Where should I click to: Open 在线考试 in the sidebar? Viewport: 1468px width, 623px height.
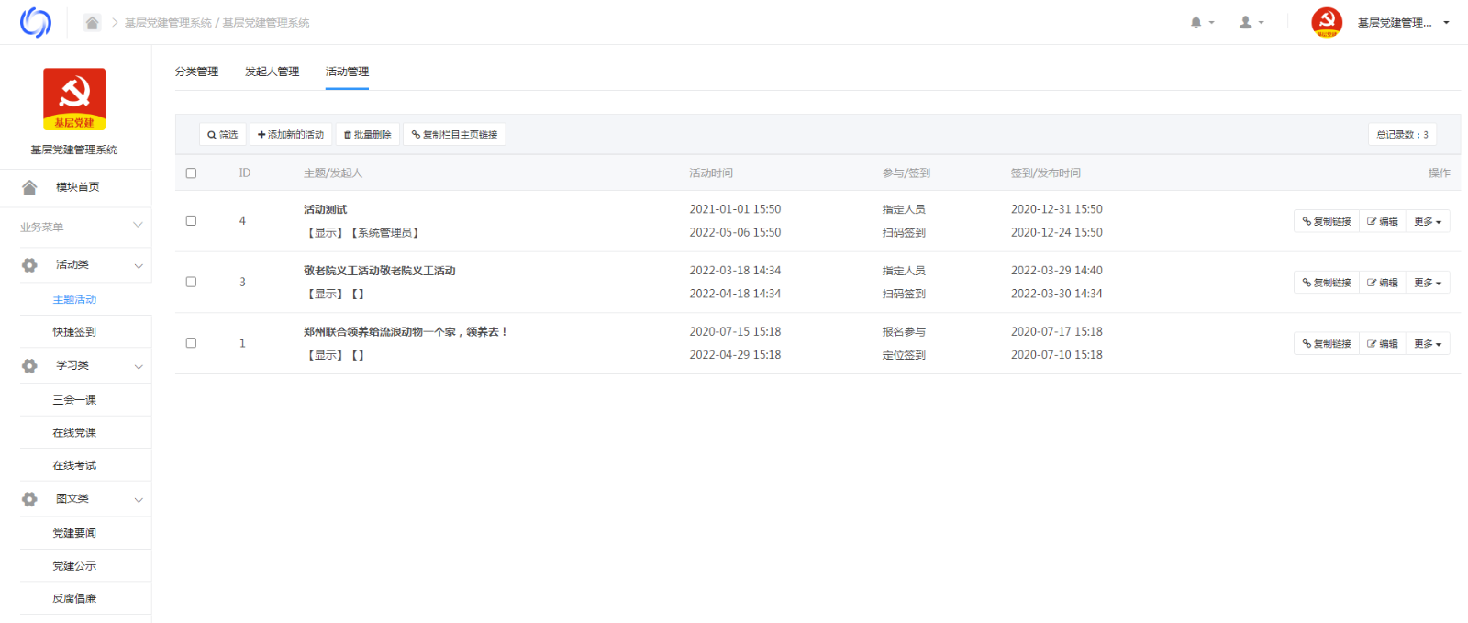tap(74, 466)
